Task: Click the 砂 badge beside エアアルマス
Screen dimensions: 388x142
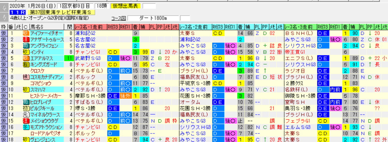Action: [26, 58]
